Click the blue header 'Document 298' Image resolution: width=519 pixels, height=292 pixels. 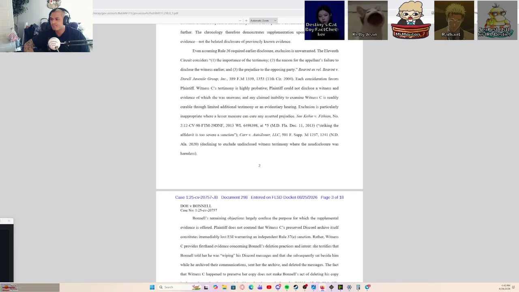click(x=234, y=198)
